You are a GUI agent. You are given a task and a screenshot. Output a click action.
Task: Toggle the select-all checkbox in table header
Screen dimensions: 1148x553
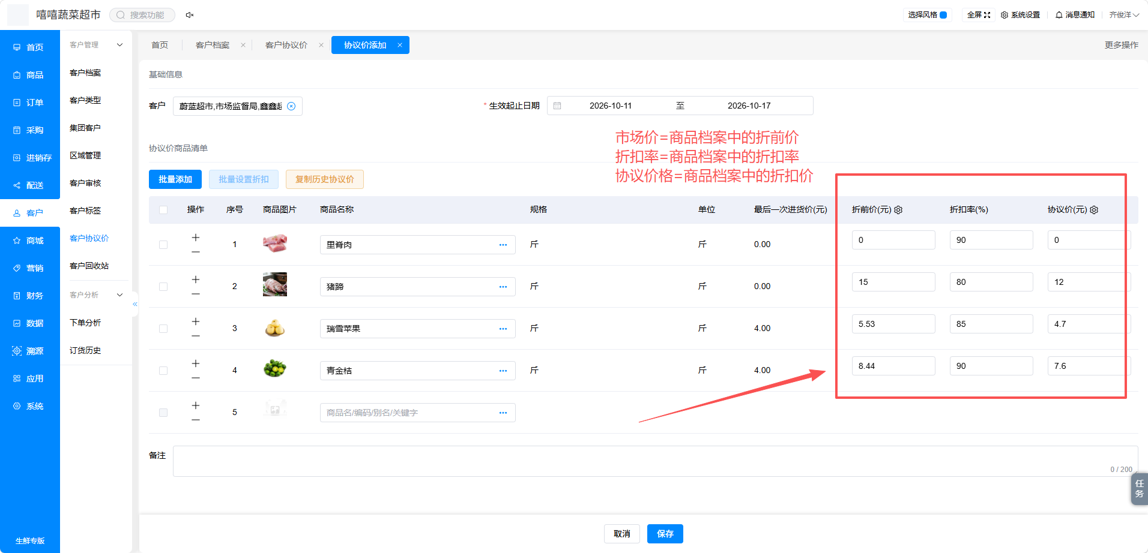tap(163, 210)
